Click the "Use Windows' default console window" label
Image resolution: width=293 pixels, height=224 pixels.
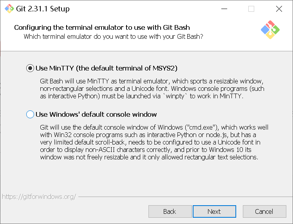pos(96,114)
